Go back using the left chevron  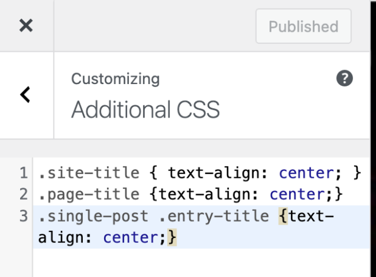[26, 94]
